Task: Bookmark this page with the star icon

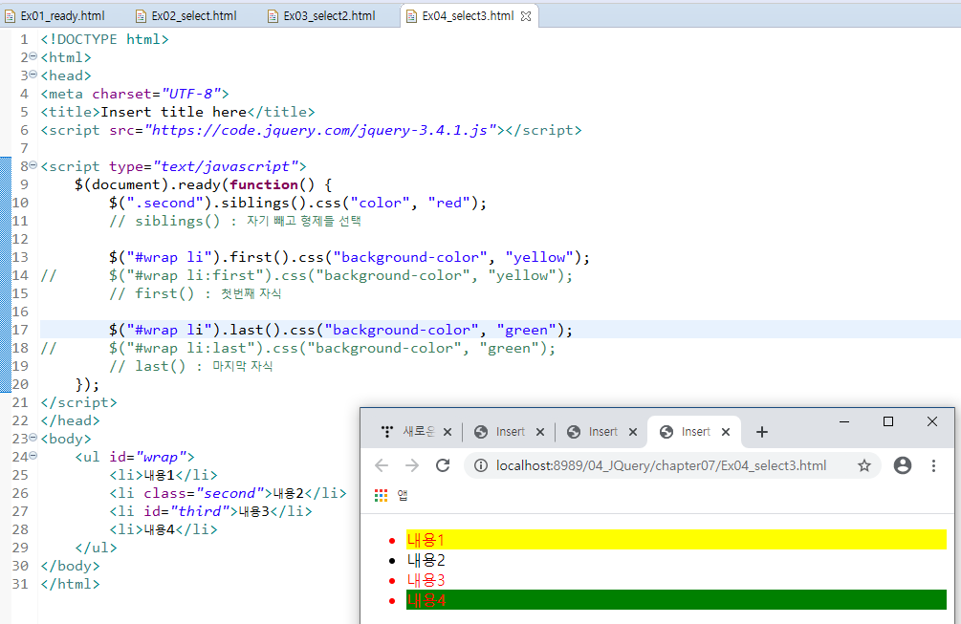Action: tap(864, 466)
